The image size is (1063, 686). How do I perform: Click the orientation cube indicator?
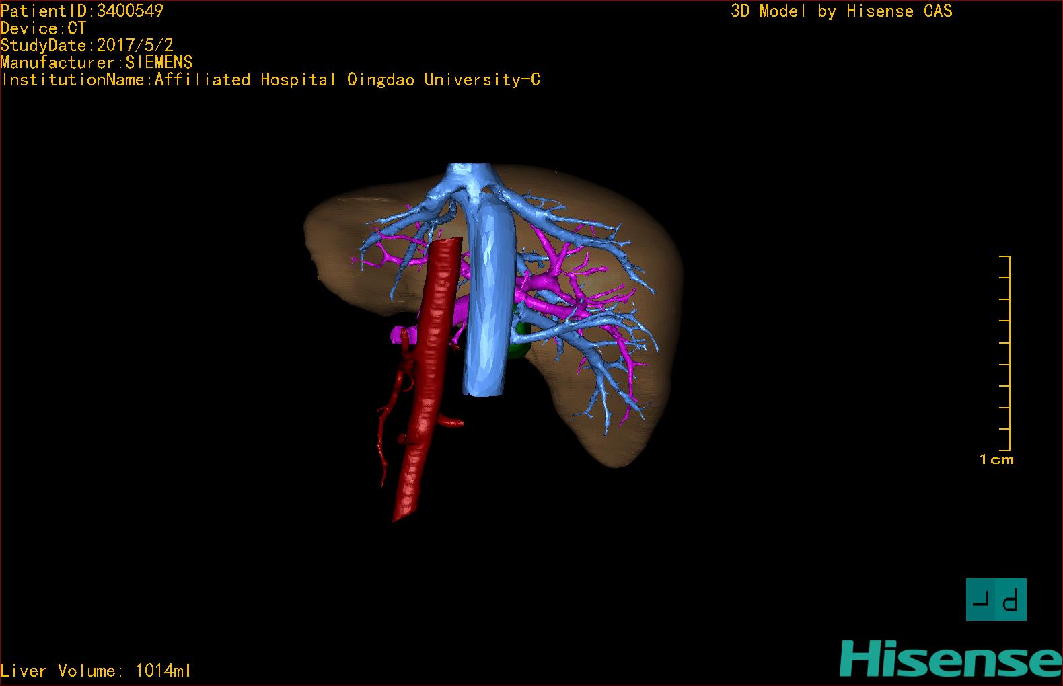[996, 599]
